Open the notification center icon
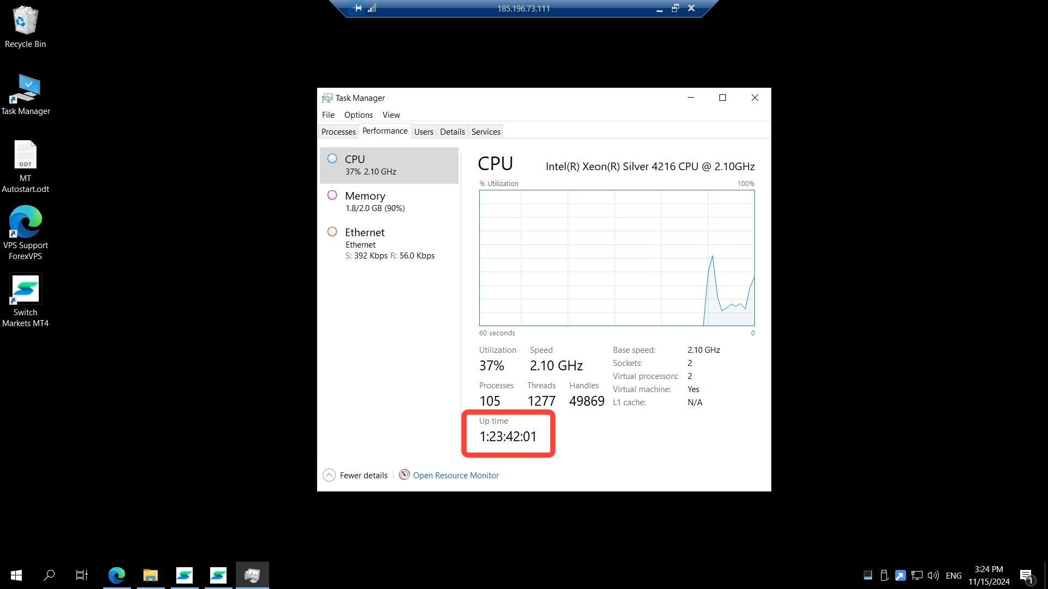This screenshot has height=589, width=1048. (x=1026, y=575)
